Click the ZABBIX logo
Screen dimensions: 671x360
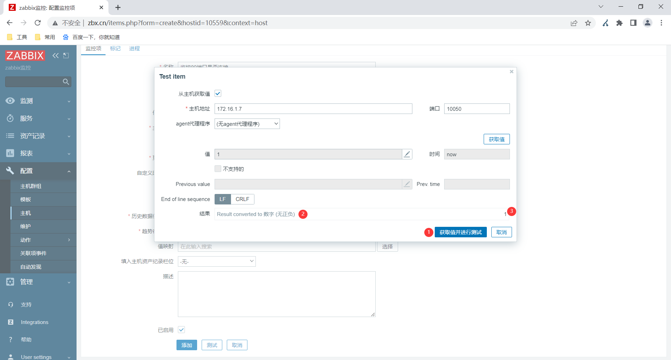point(25,56)
